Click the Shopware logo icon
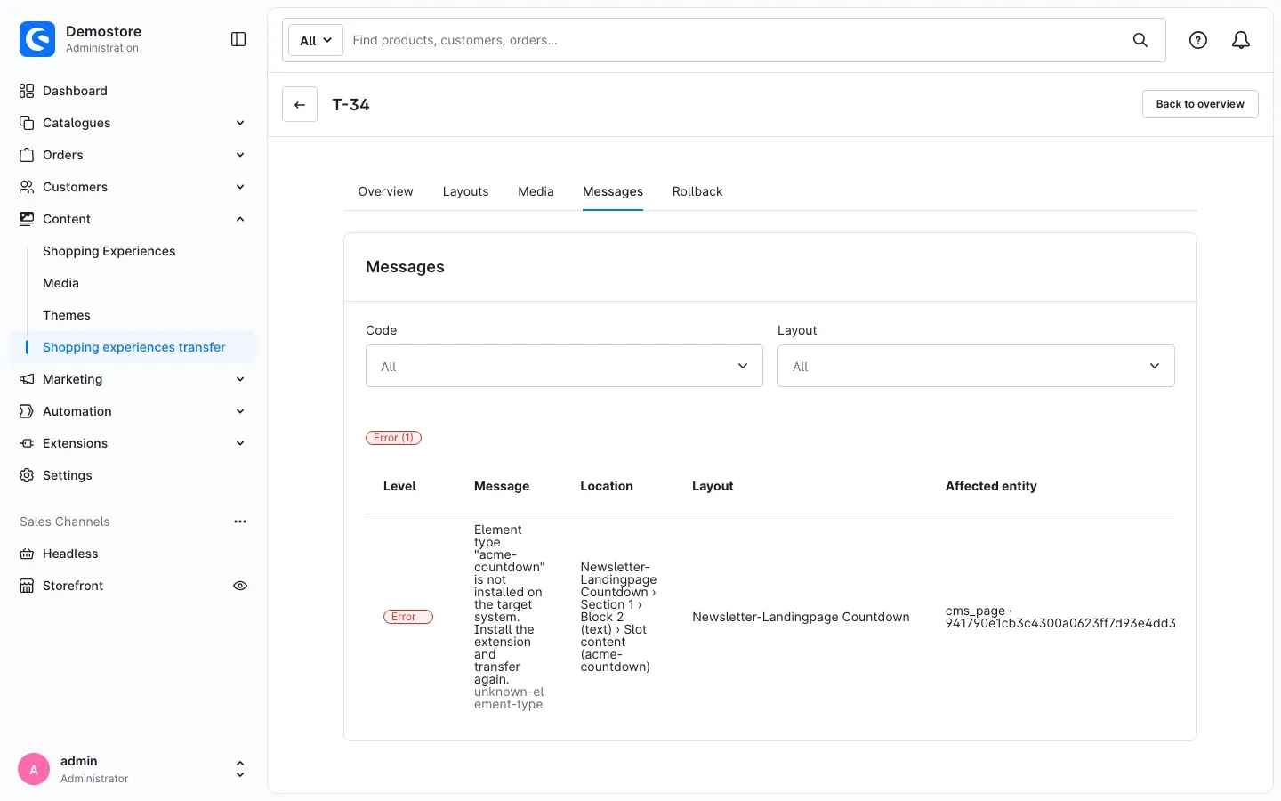 (37, 39)
